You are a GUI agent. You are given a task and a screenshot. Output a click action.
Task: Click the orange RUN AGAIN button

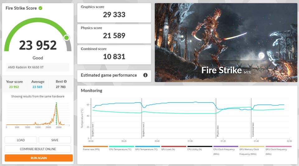[x=39, y=158]
